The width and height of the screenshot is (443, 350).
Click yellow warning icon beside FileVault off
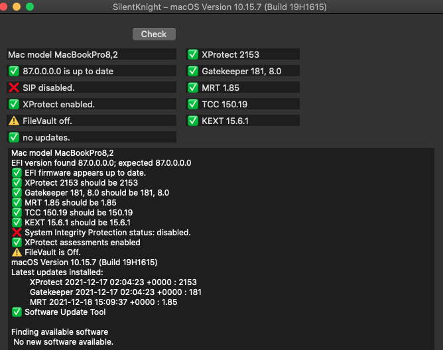[x=14, y=121]
